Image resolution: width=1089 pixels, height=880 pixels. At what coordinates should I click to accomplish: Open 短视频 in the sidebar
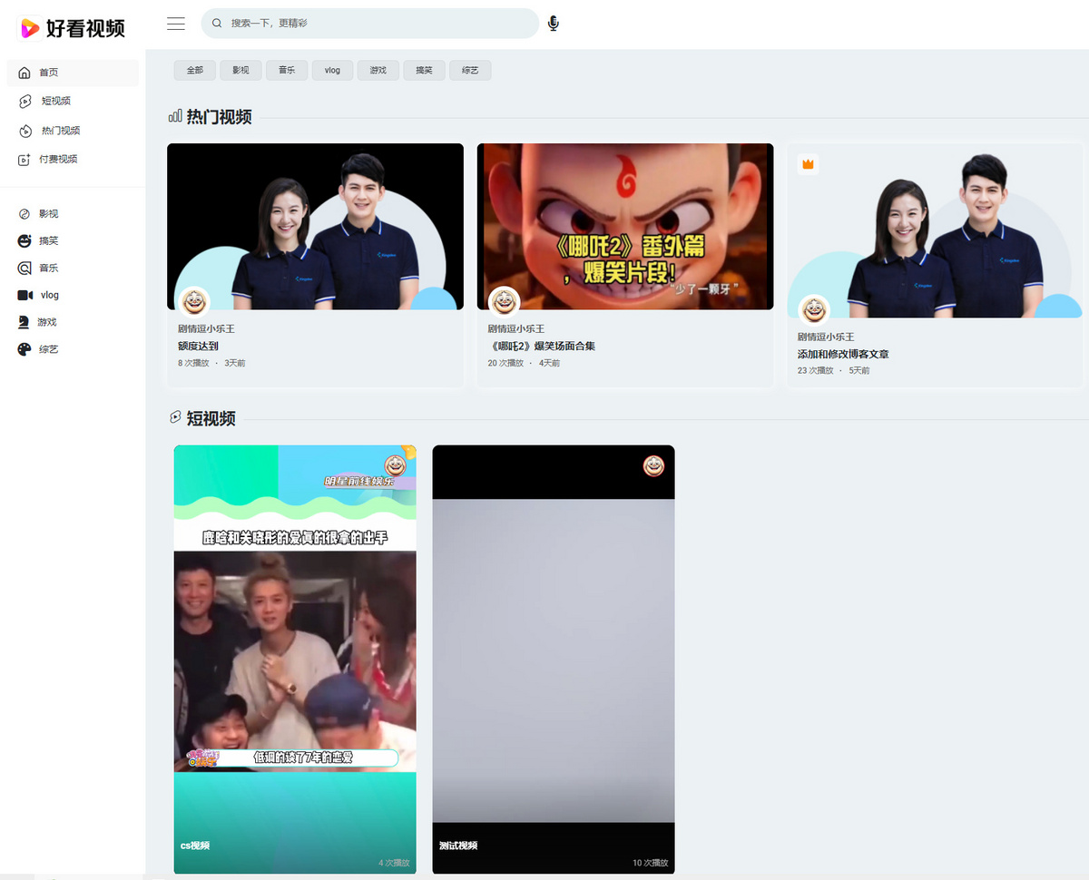(55, 101)
